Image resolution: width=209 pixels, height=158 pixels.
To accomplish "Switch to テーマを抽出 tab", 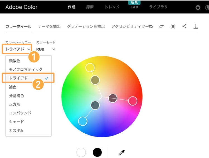I will (x=49, y=27).
